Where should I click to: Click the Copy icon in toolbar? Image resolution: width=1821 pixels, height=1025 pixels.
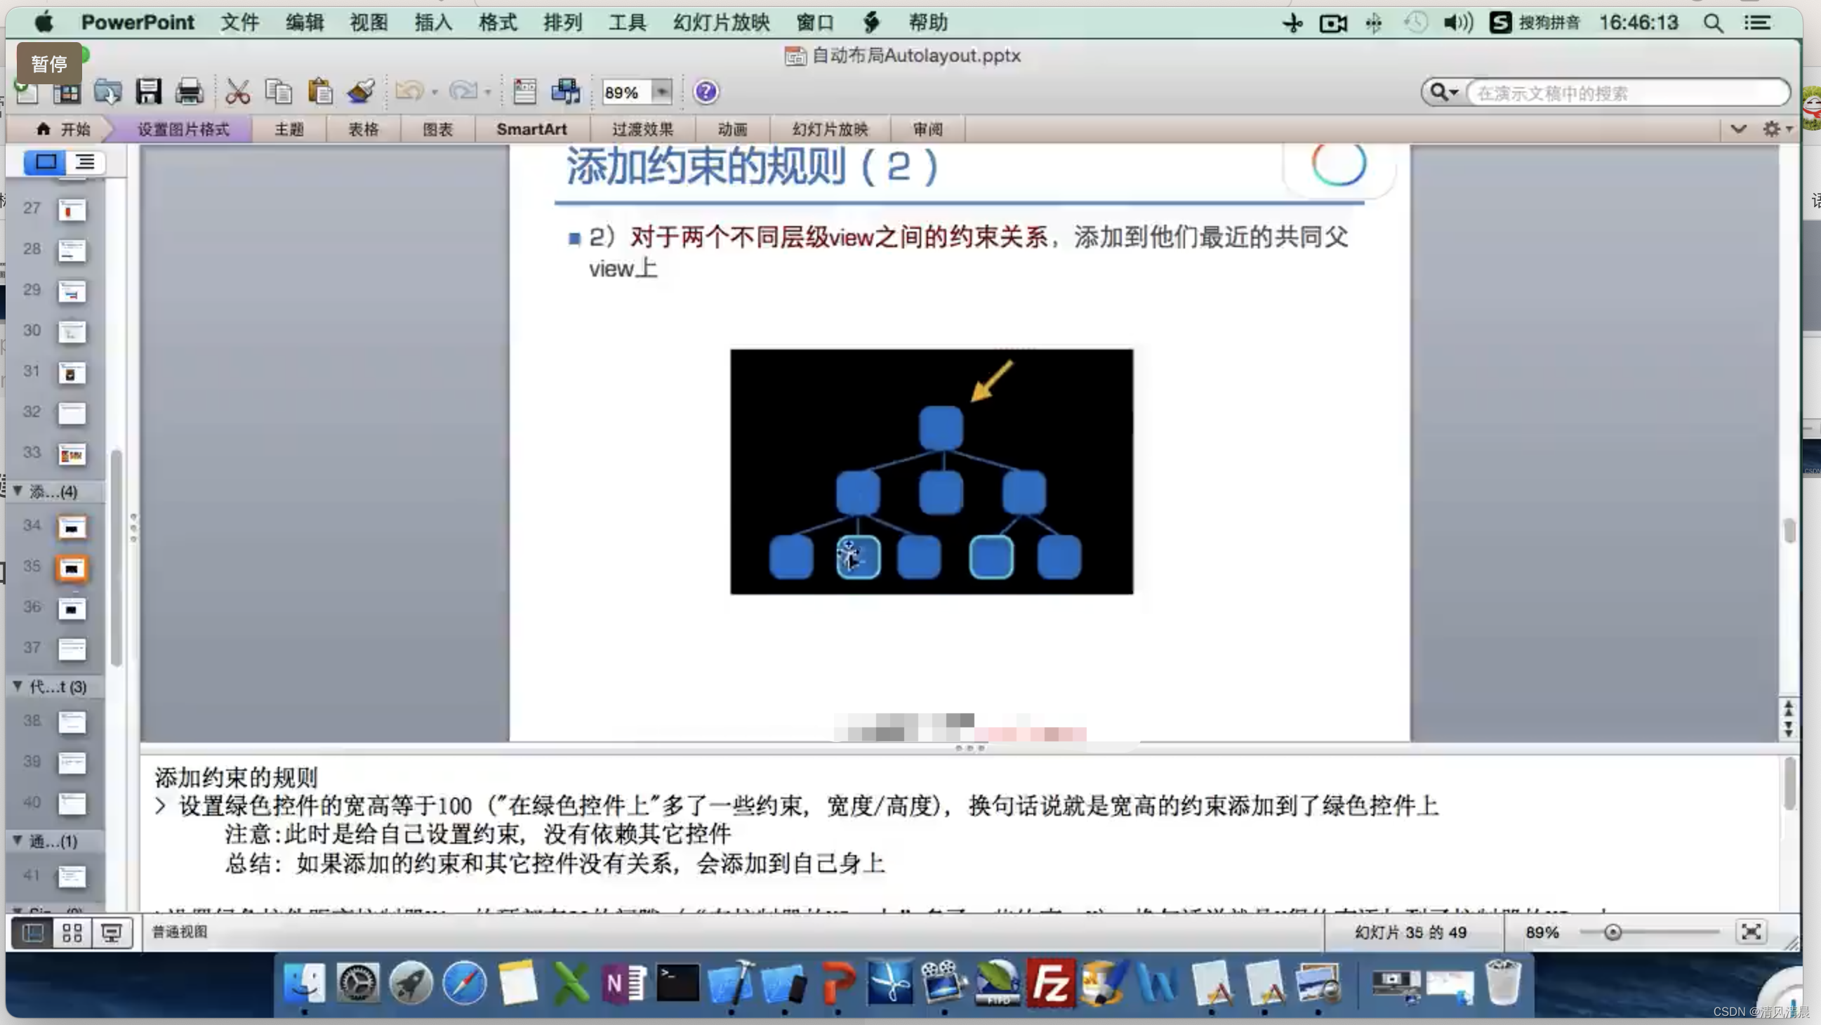click(x=279, y=92)
